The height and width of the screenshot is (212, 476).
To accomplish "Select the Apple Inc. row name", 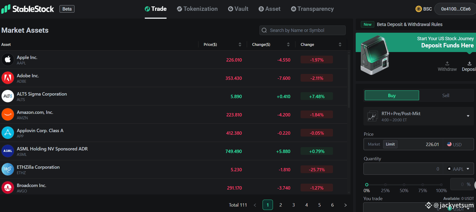I will [x=27, y=57].
